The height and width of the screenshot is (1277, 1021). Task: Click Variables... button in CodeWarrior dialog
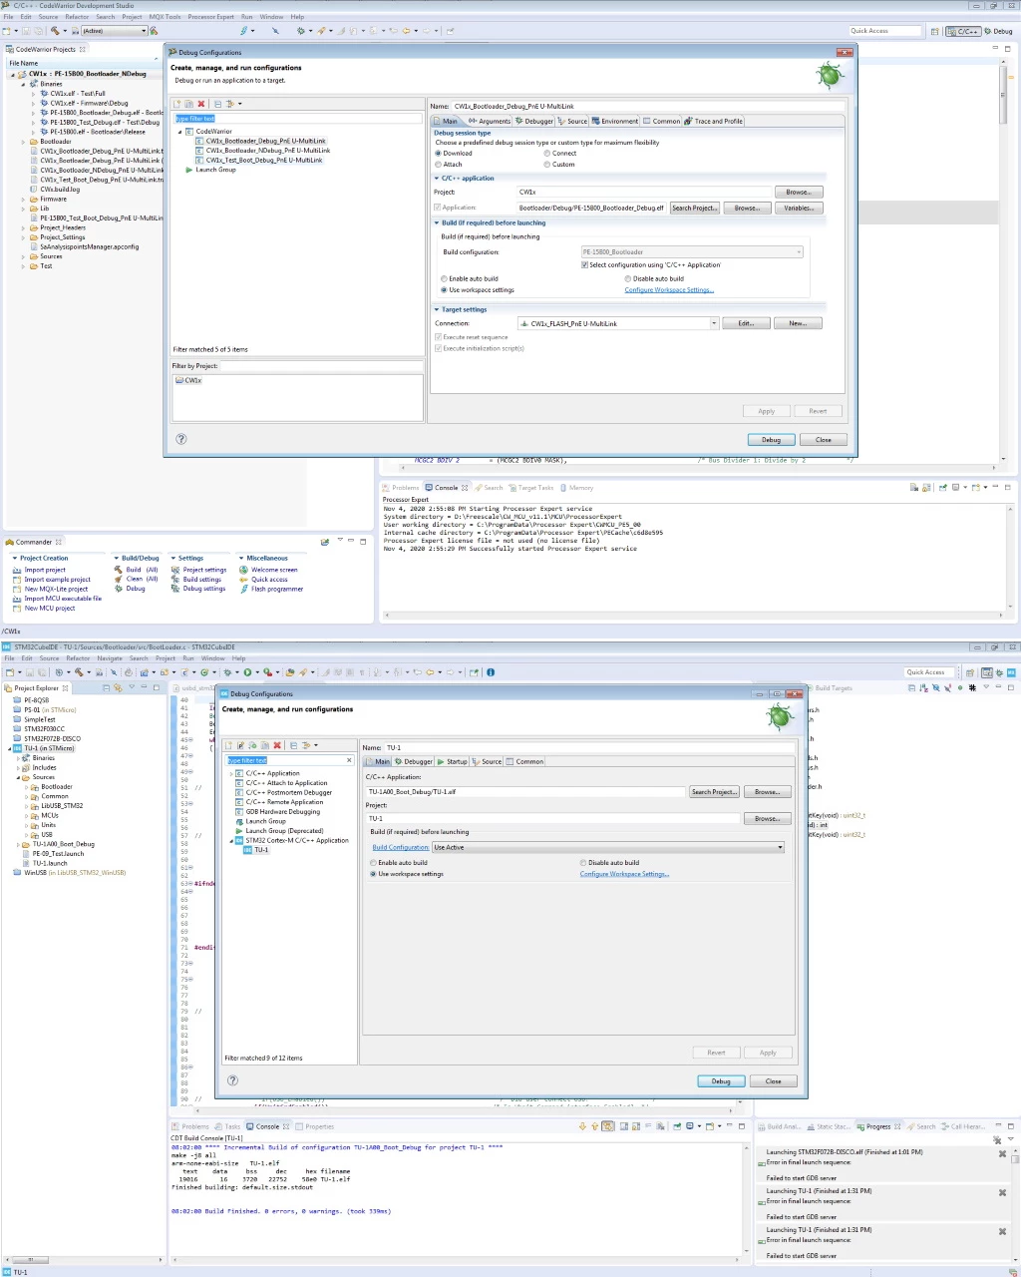click(x=799, y=208)
